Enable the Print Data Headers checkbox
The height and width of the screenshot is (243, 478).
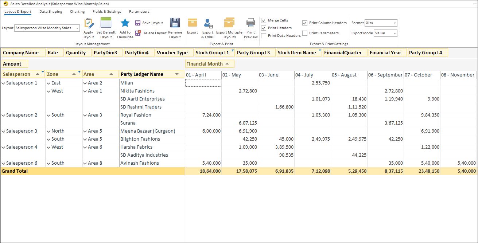pyautogui.click(x=263, y=35)
